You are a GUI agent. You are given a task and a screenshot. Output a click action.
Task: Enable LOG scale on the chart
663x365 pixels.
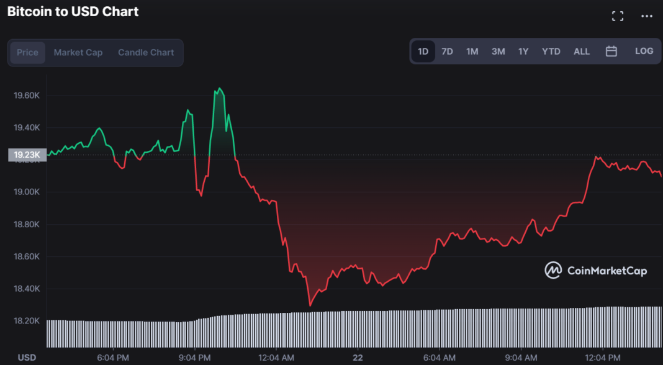click(644, 51)
